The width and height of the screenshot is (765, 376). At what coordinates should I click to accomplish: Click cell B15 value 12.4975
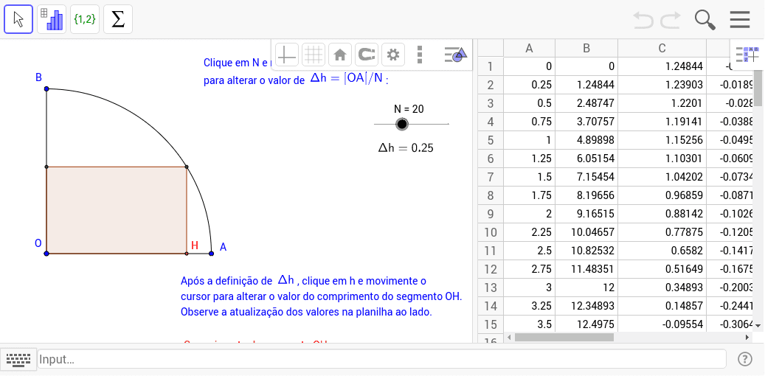[586, 325]
